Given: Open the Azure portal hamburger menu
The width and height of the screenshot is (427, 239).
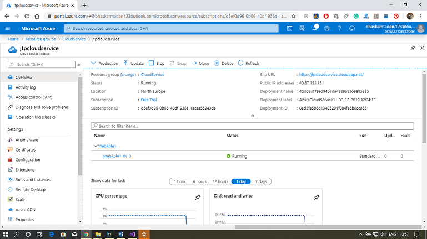Looking at the screenshot, I should (7, 28).
